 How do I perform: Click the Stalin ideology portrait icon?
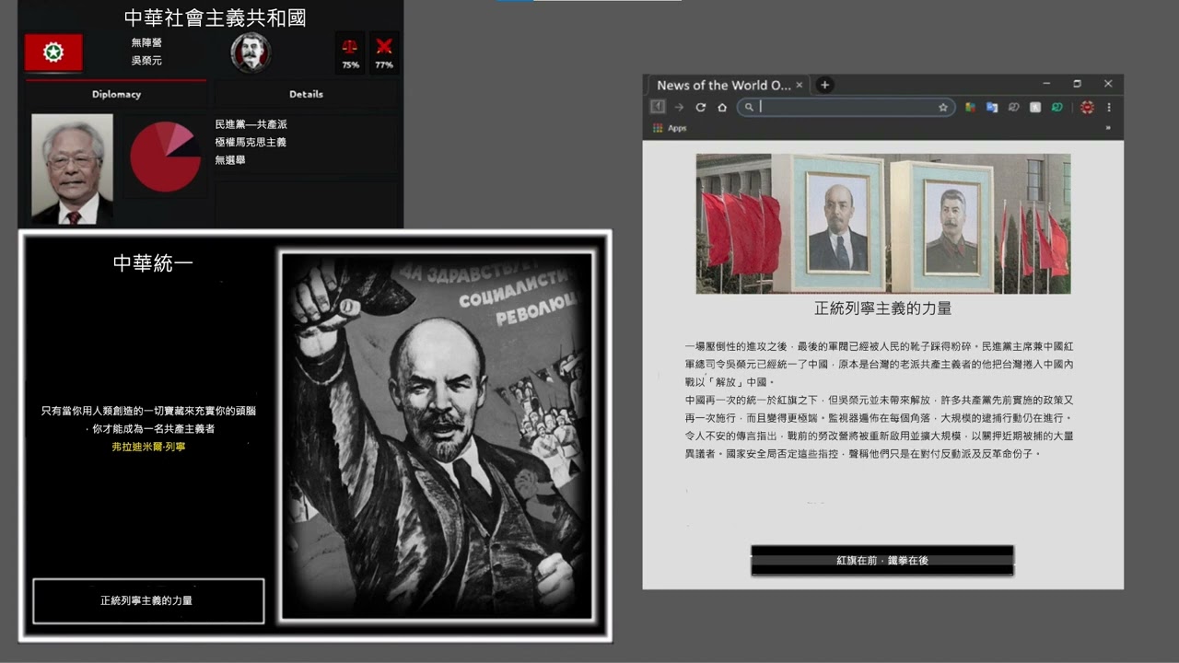click(x=250, y=52)
